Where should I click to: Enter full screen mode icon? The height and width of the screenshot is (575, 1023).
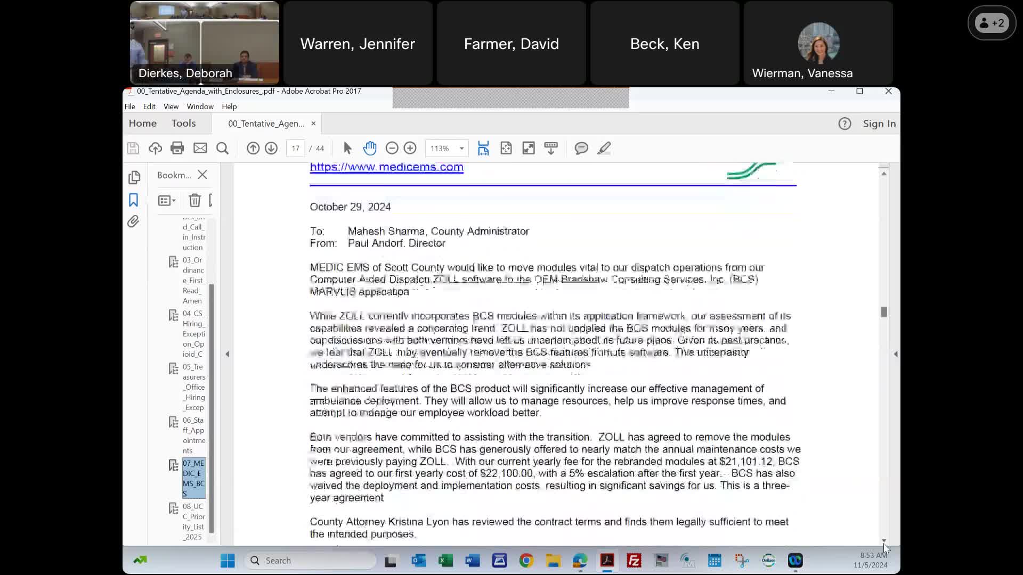529,149
